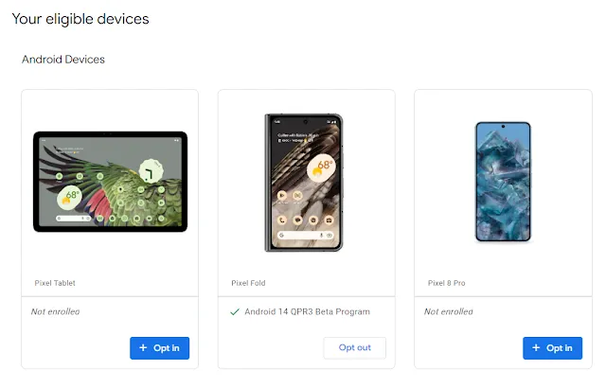Click the Pixel 8 Pro name label

[446, 283]
